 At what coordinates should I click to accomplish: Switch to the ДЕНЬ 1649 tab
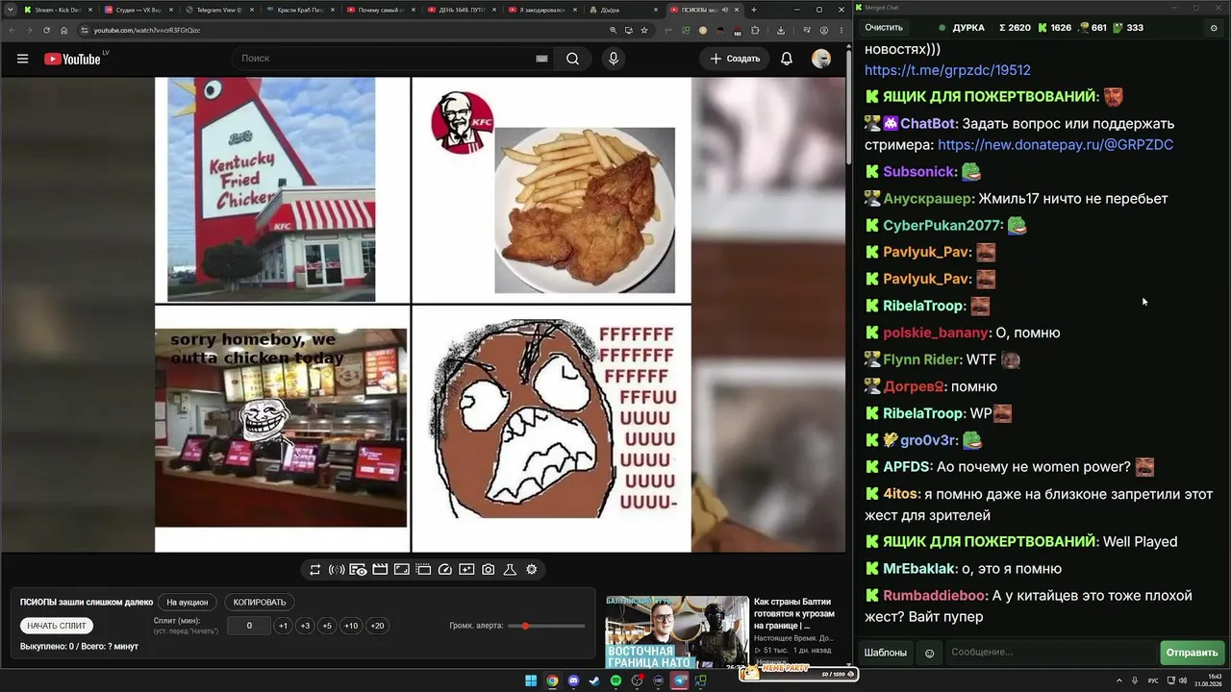tap(460, 10)
